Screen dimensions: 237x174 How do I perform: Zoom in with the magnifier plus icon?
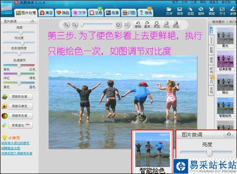point(66,25)
